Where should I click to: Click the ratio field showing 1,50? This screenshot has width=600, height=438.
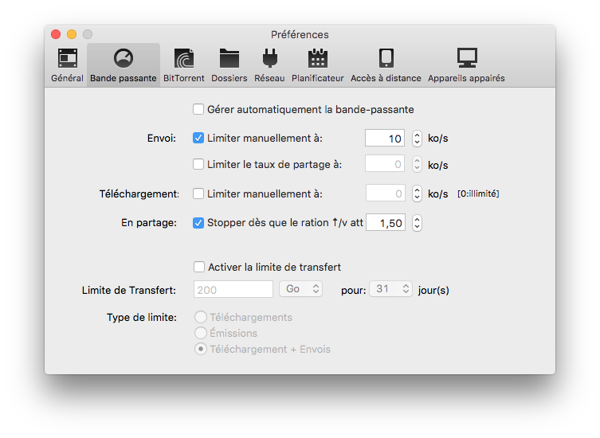click(386, 223)
